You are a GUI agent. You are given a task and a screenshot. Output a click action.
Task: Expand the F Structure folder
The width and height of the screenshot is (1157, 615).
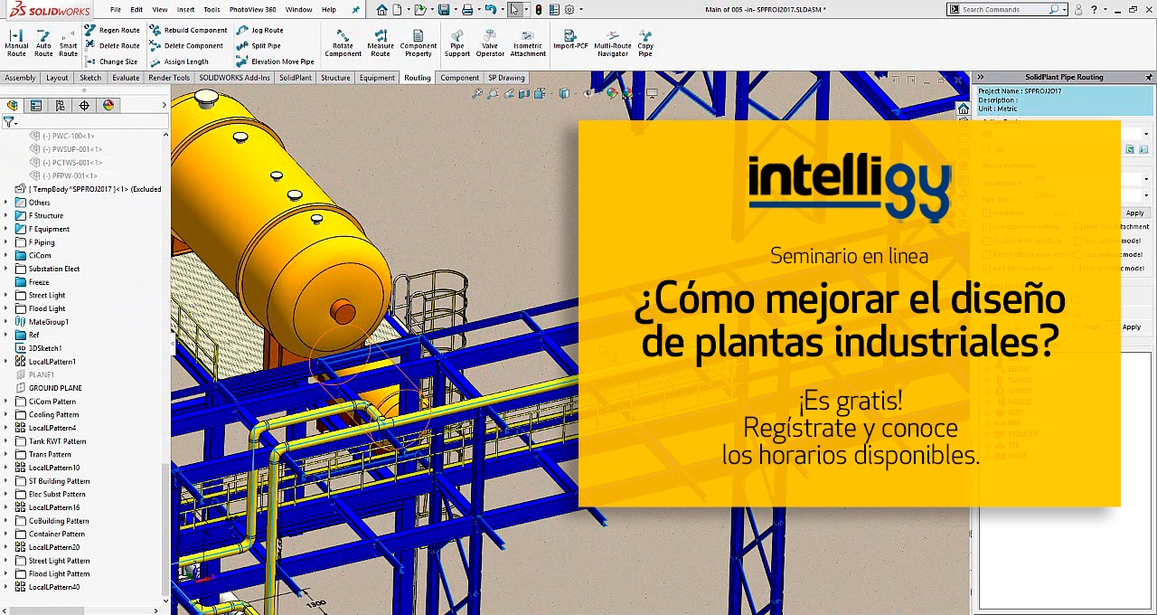[6, 215]
